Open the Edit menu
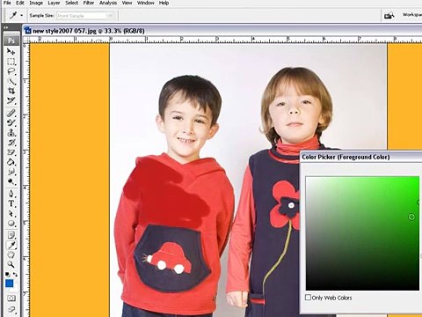The width and height of the screenshot is (422, 317). click(20, 3)
